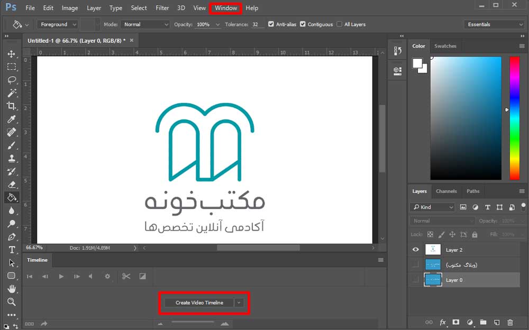Viewport: 529px width, 330px height.
Task: Switch to the Paths tab
Action: click(472, 191)
